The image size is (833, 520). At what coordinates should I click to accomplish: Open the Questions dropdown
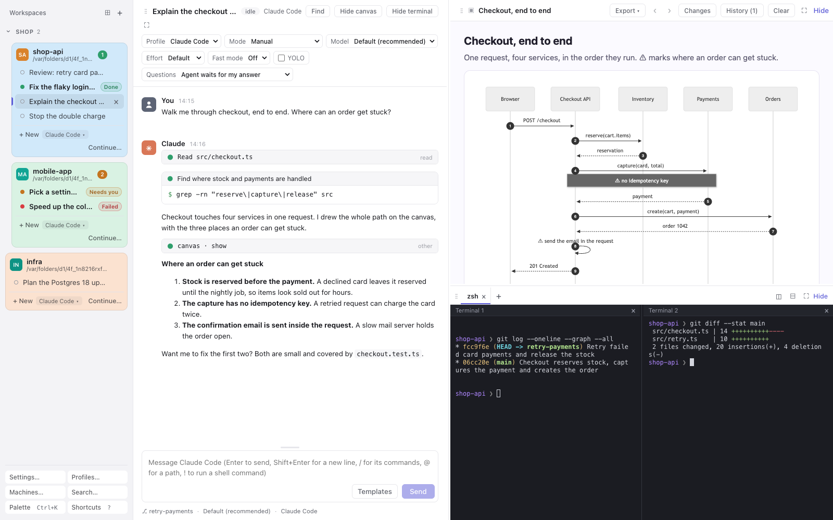tap(217, 75)
